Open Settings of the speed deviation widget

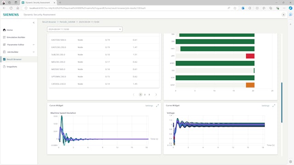pos(149,106)
